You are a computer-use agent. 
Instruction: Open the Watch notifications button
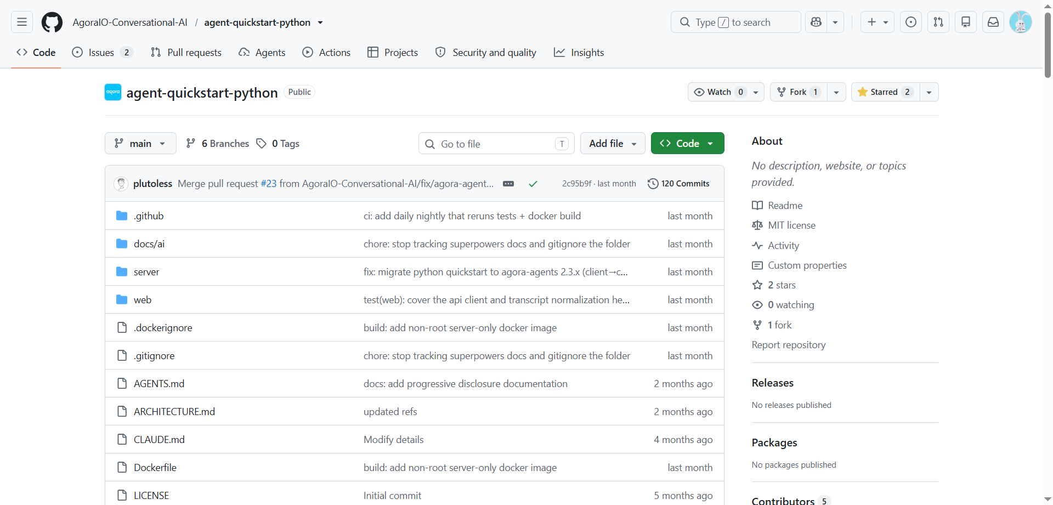(x=726, y=92)
